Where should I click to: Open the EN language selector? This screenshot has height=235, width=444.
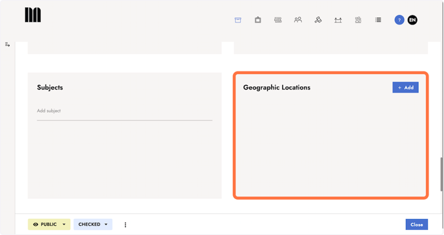[412, 20]
